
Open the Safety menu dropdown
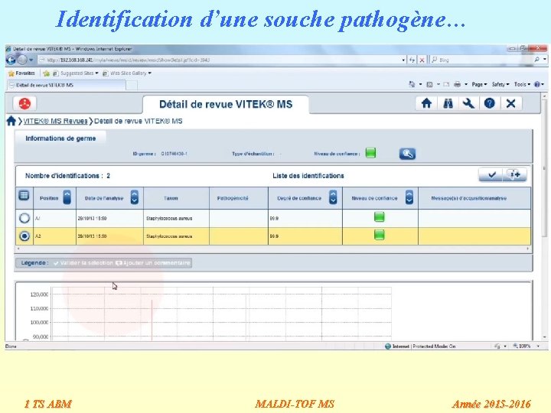click(500, 84)
